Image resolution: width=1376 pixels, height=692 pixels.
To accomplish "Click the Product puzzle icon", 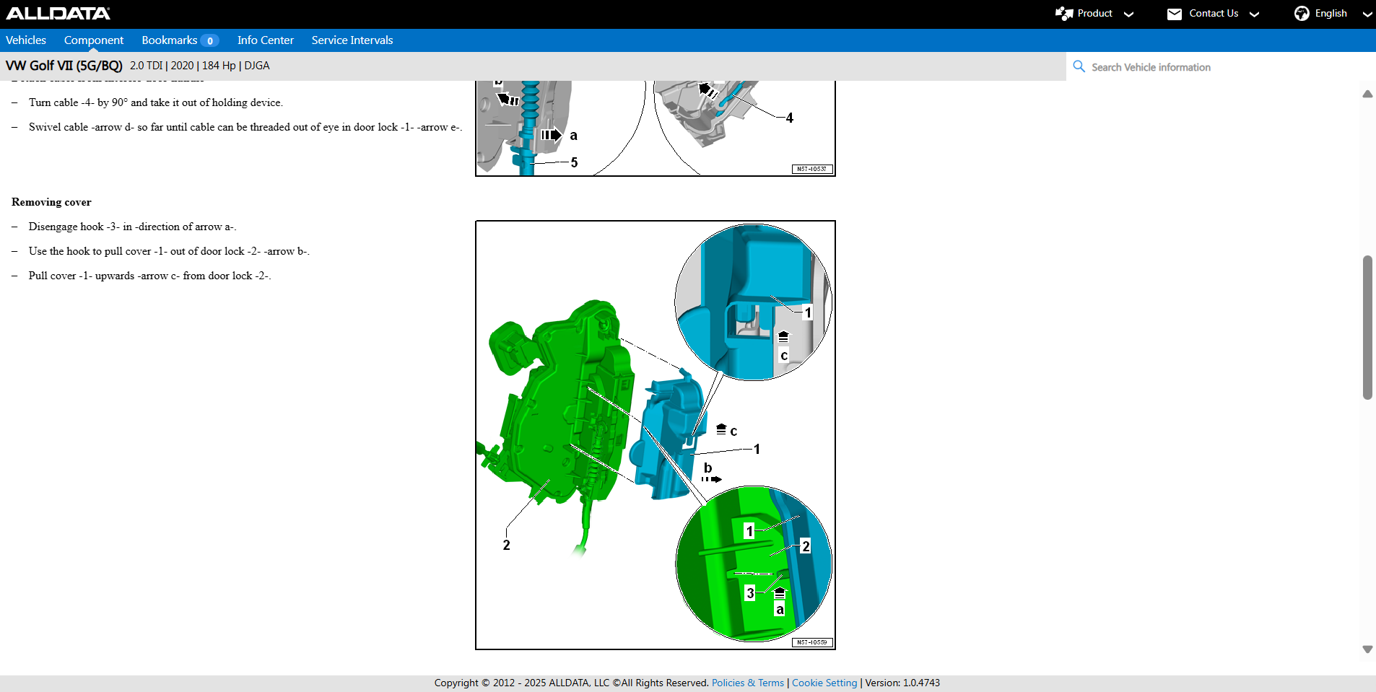I will point(1063,14).
